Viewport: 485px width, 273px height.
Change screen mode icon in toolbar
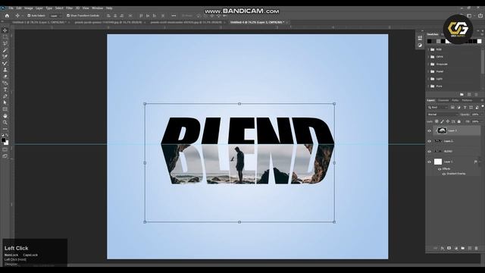[5, 156]
